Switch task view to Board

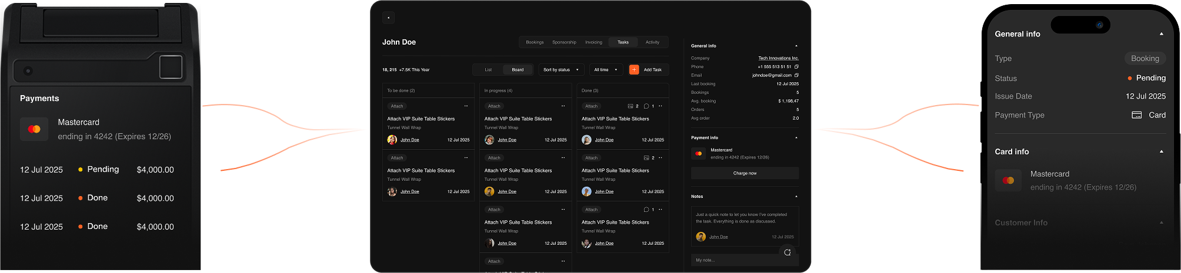[518, 70]
